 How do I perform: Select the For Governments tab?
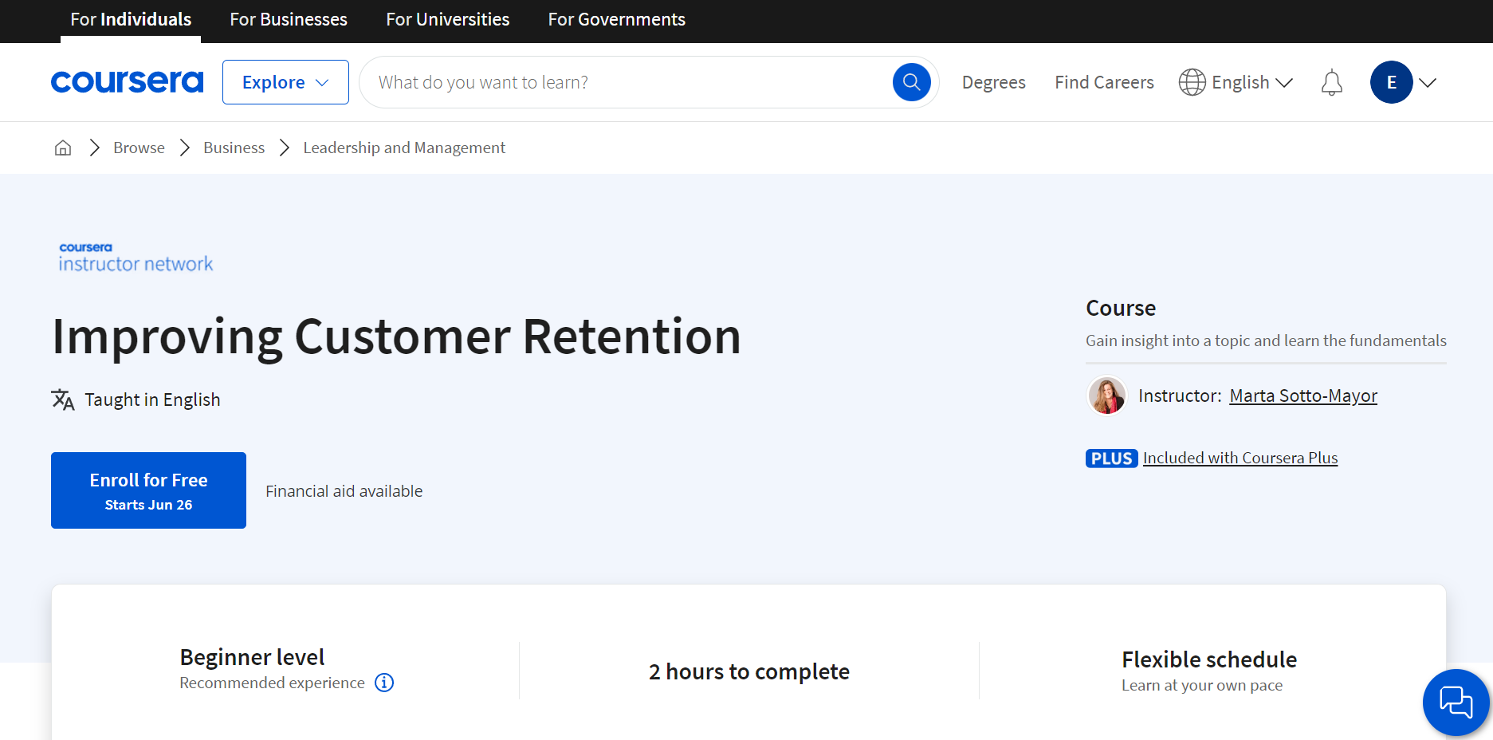(x=616, y=20)
